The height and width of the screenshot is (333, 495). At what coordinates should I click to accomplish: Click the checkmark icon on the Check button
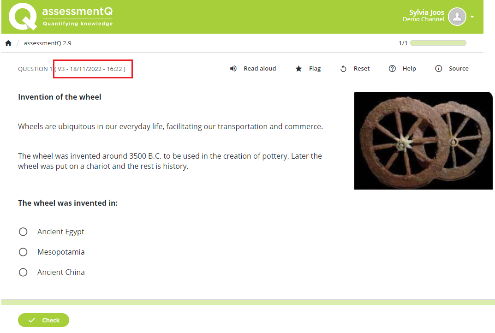(x=31, y=320)
